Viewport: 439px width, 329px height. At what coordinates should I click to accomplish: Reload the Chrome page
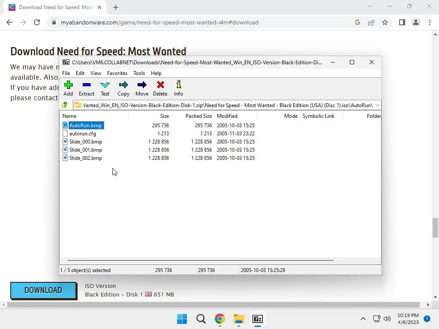(x=37, y=22)
